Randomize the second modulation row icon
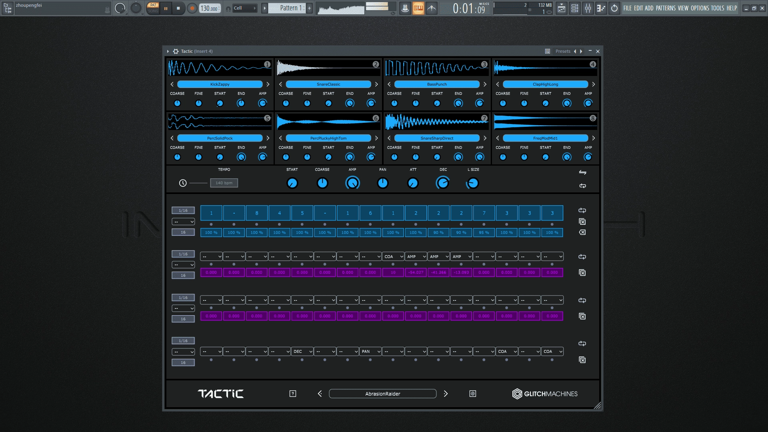 tap(582, 316)
